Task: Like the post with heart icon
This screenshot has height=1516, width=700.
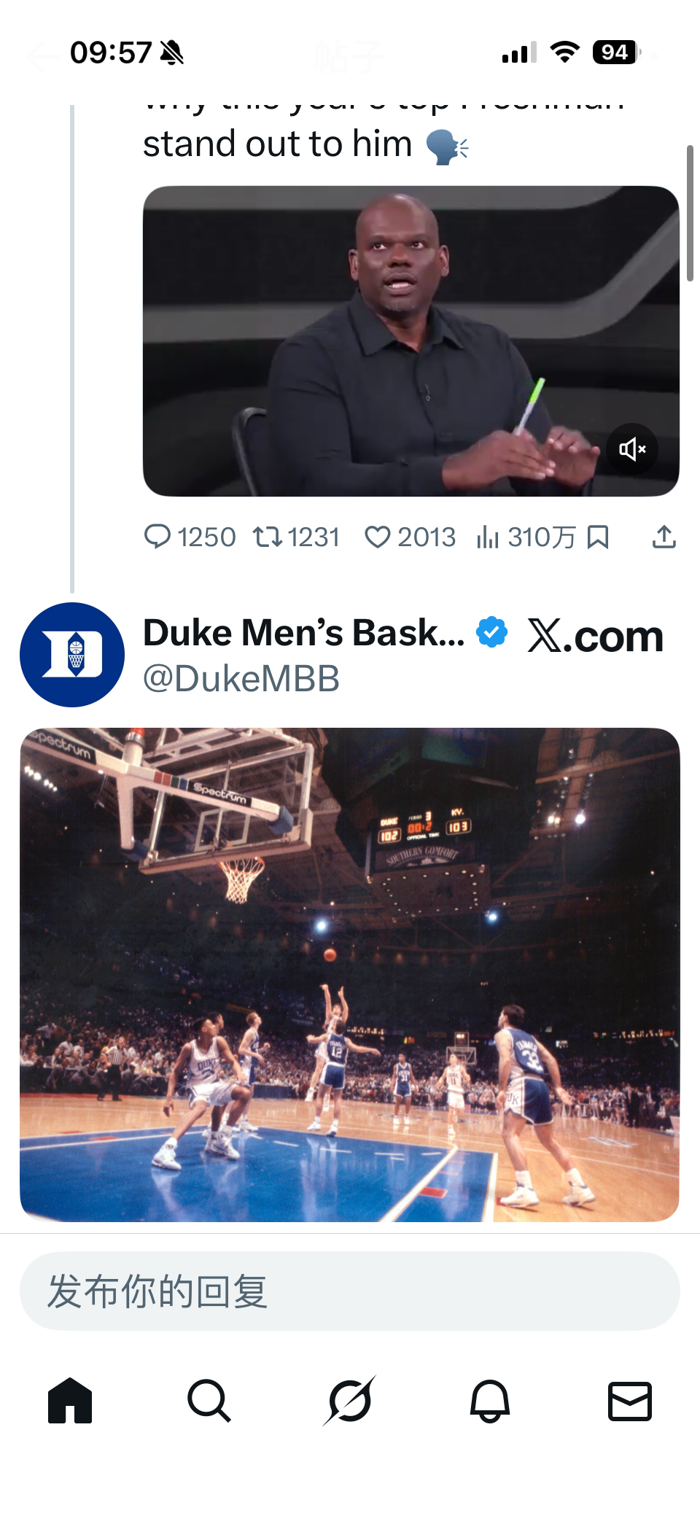Action: (377, 537)
